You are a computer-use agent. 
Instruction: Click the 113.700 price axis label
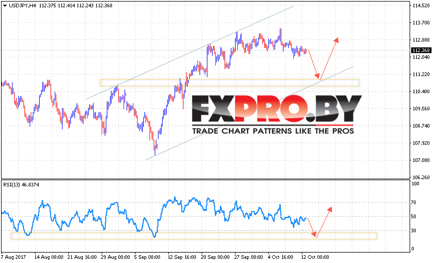pyautogui.click(x=421, y=23)
